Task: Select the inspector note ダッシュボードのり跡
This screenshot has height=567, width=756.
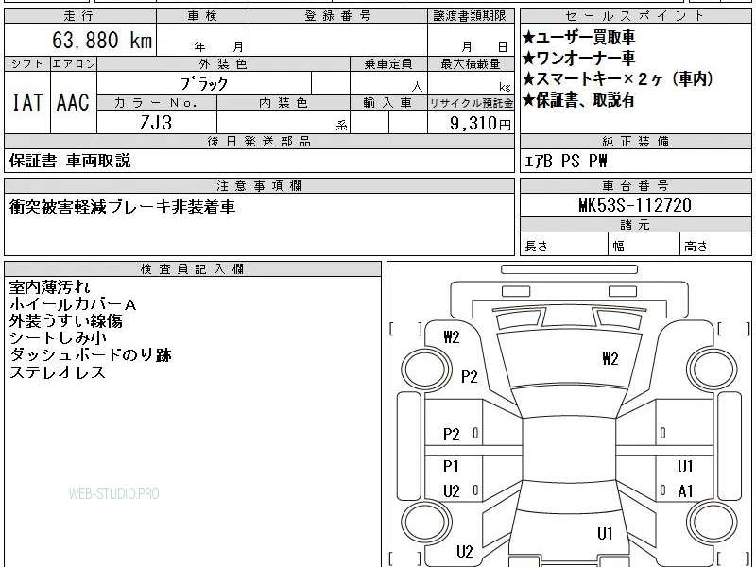Action: click(91, 355)
